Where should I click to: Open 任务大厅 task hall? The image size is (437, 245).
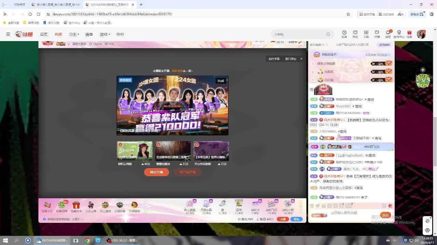coord(47,207)
